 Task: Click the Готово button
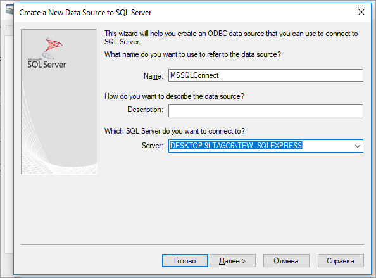(185, 261)
